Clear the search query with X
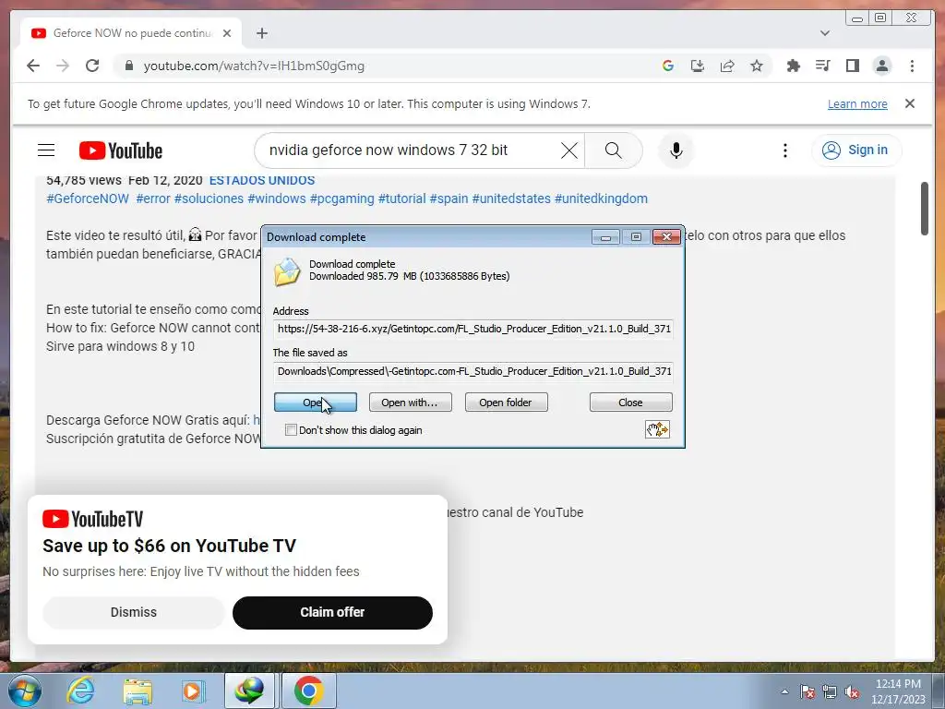The width and height of the screenshot is (945, 709). 568,150
